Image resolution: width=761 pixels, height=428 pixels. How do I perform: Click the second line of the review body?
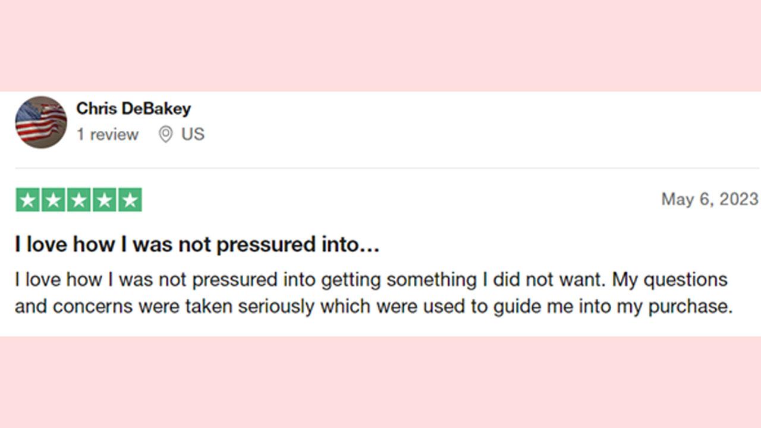pyautogui.click(x=373, y=307)
